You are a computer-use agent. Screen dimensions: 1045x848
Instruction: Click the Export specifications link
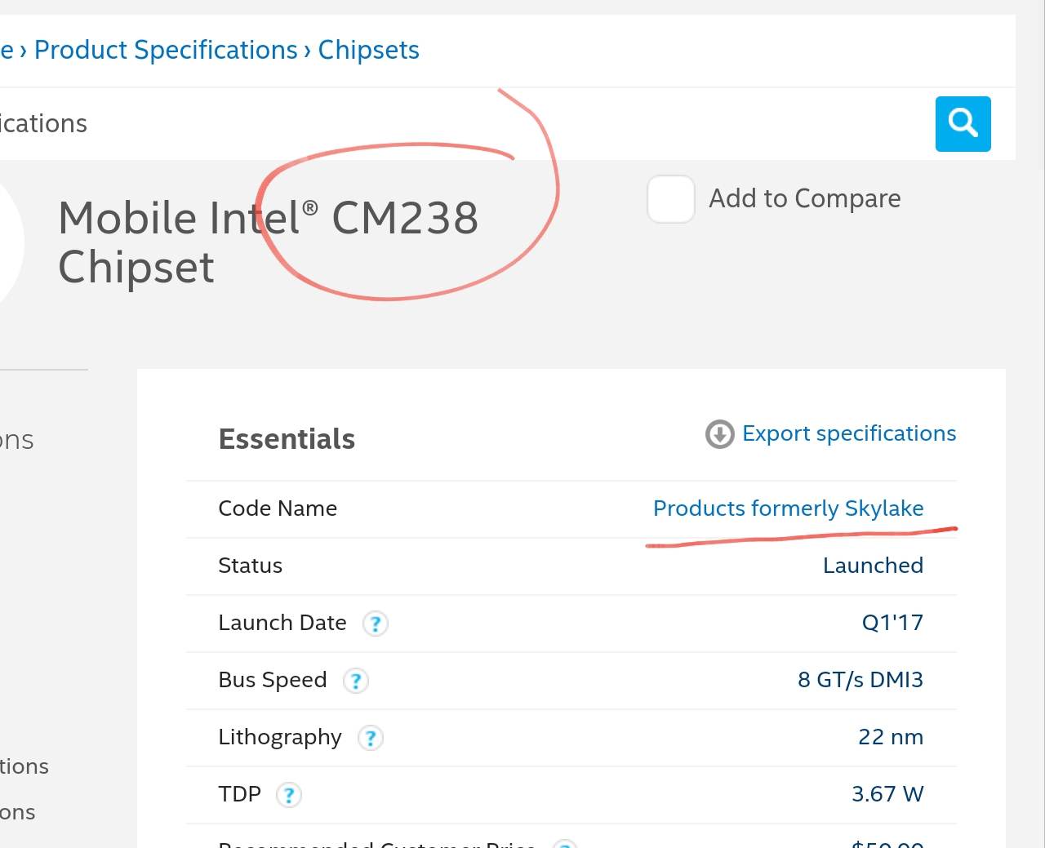(849, 433)
